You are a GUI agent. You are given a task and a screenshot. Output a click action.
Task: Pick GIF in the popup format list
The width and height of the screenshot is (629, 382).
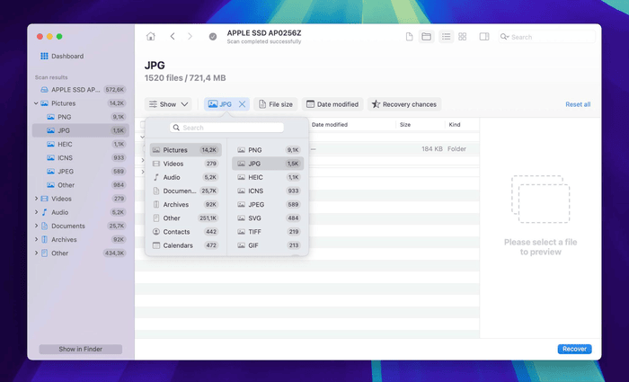pyautogui.click(x=268, y=245)
